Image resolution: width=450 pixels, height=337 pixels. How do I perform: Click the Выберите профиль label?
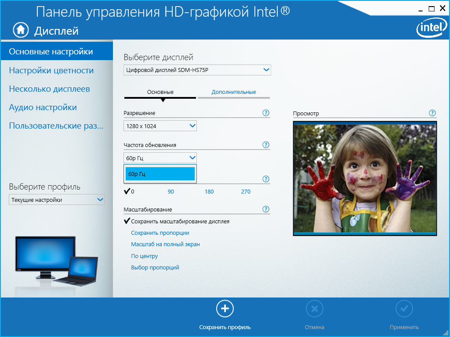coord(45,187)
